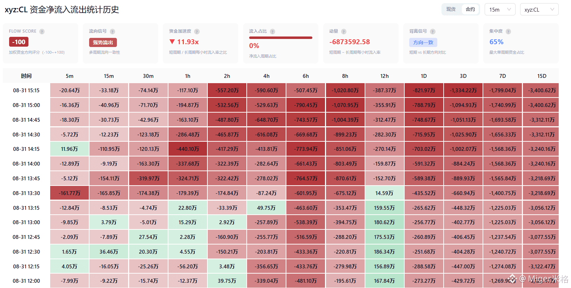
Task: Click the -1,334.22万 cell
Action: coord(463,91)
